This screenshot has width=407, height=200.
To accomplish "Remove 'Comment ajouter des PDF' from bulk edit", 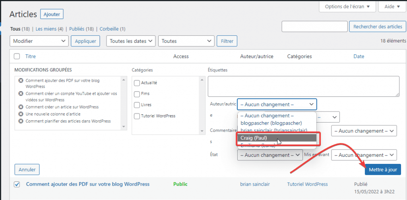I will tap(21, 81).
